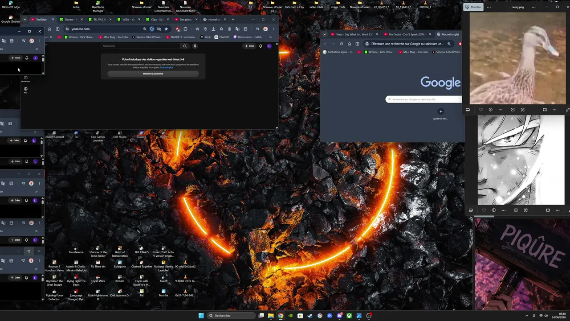Click the YouTube 'Rechercher' search field
This screenshot has height=321, width=570.
(x=141, y=46)
